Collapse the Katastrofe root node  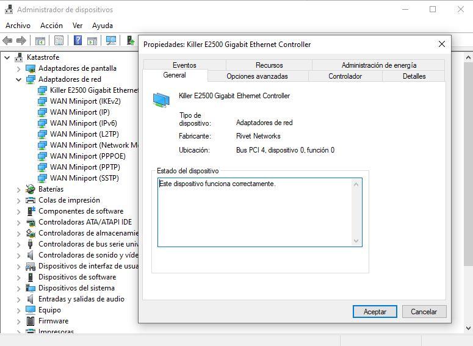click(7, 57)
